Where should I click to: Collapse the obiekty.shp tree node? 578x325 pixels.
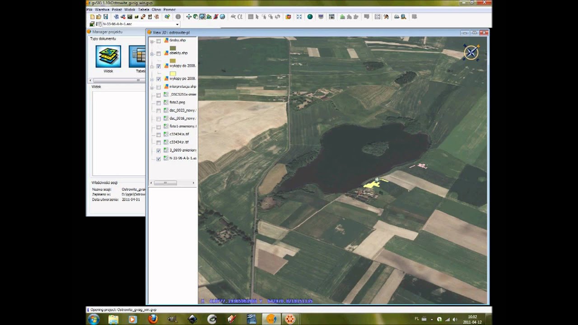[x=152, y=53]
